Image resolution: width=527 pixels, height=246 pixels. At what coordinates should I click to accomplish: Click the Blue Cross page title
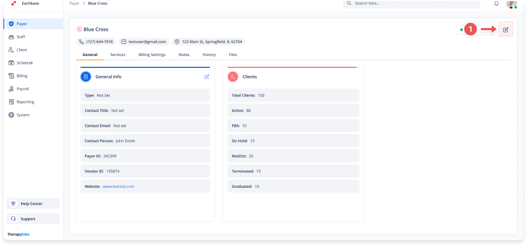click(96, 29)
